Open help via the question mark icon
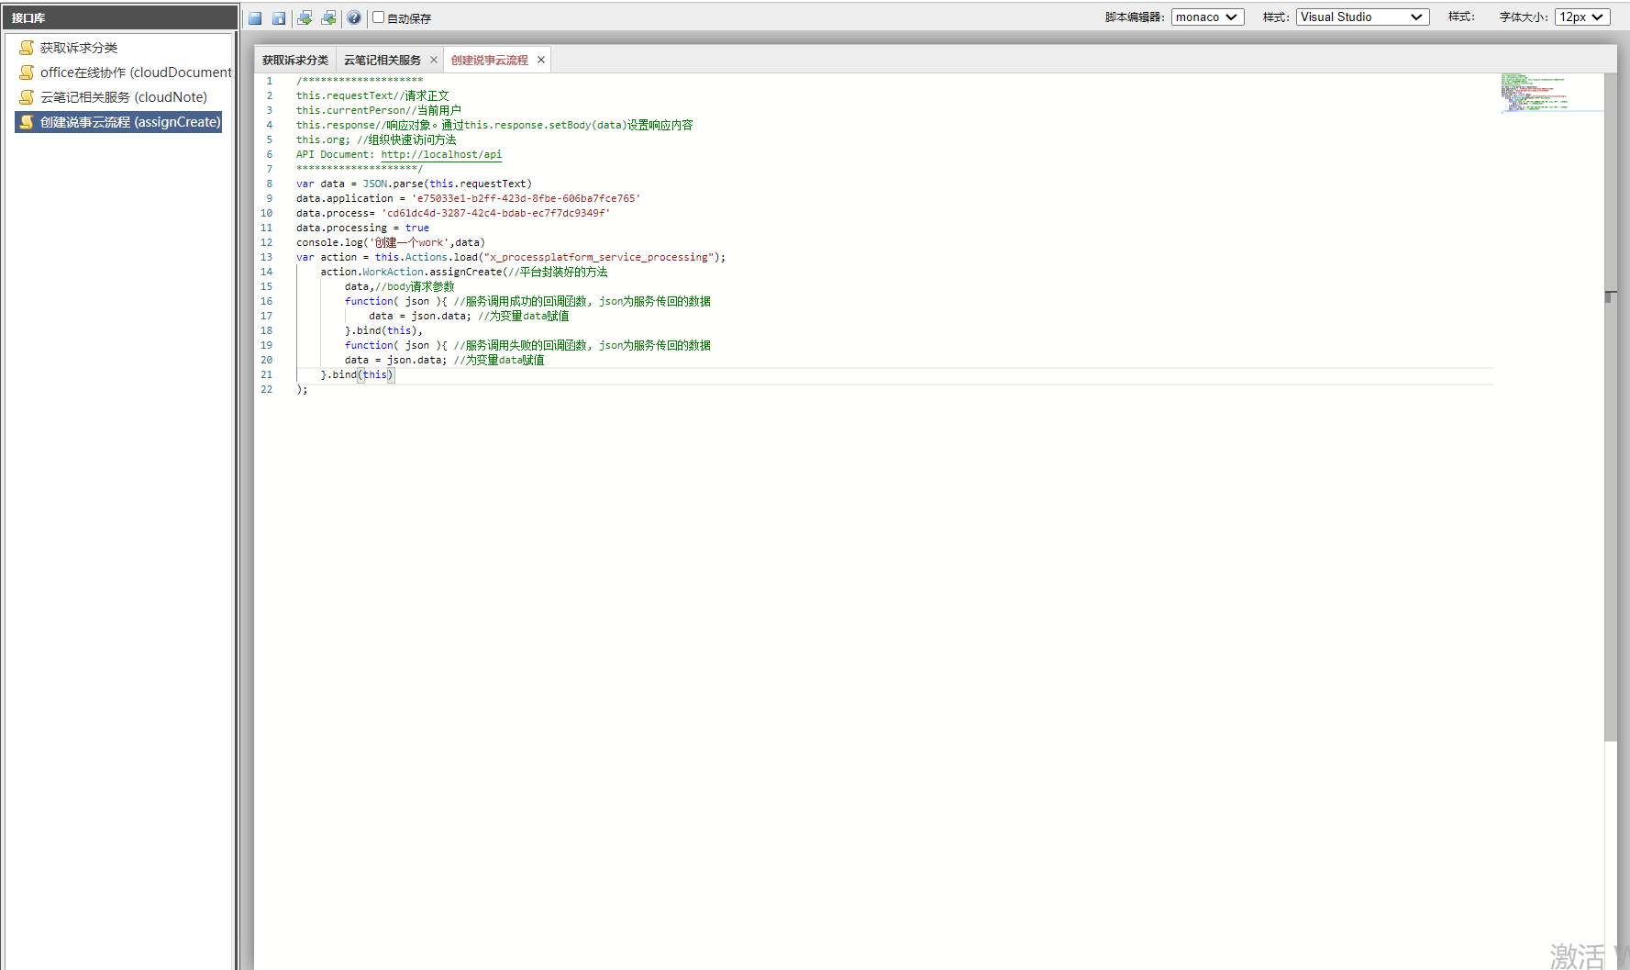 point(354,18)
